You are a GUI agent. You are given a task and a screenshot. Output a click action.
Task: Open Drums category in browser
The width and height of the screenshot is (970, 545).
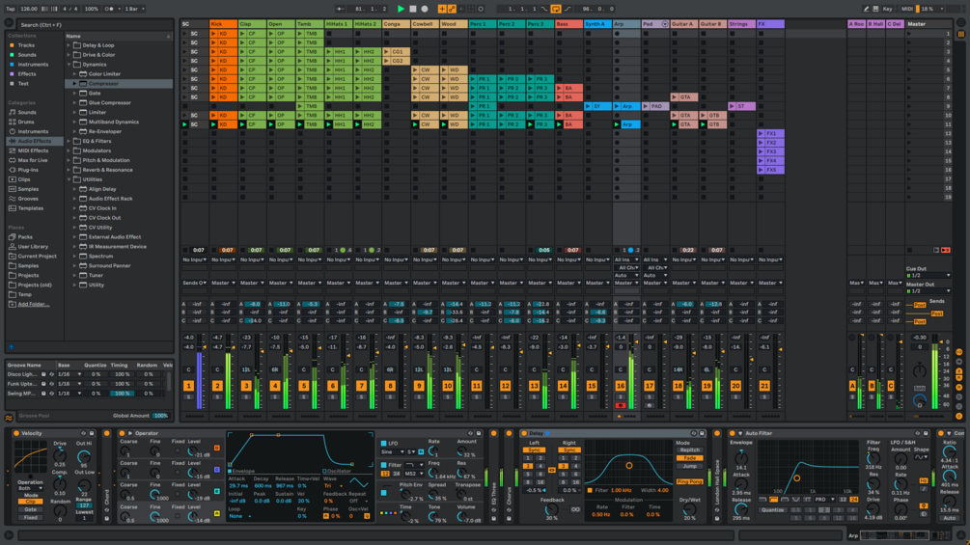pos(26,122)
